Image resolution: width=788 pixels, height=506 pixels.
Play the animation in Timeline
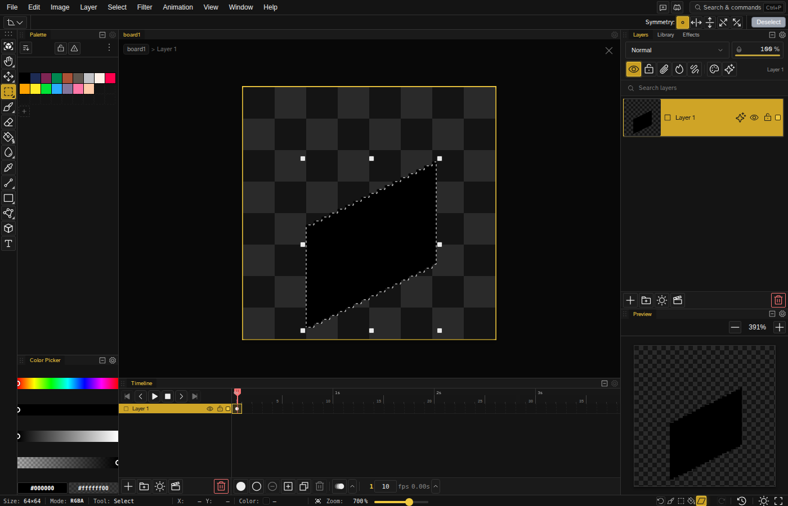coord(154,396)
